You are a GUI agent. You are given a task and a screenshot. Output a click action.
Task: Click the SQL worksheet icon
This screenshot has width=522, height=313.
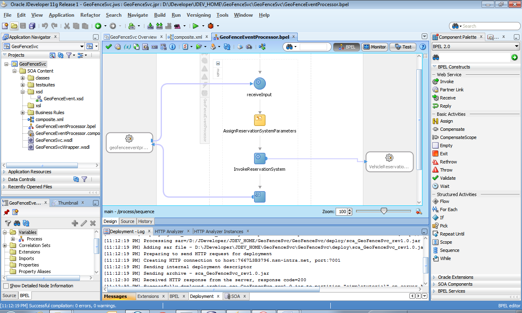coord(132,26)
